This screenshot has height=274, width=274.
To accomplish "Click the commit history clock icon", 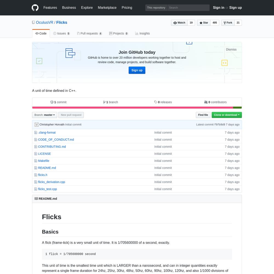I will [52, 102].
